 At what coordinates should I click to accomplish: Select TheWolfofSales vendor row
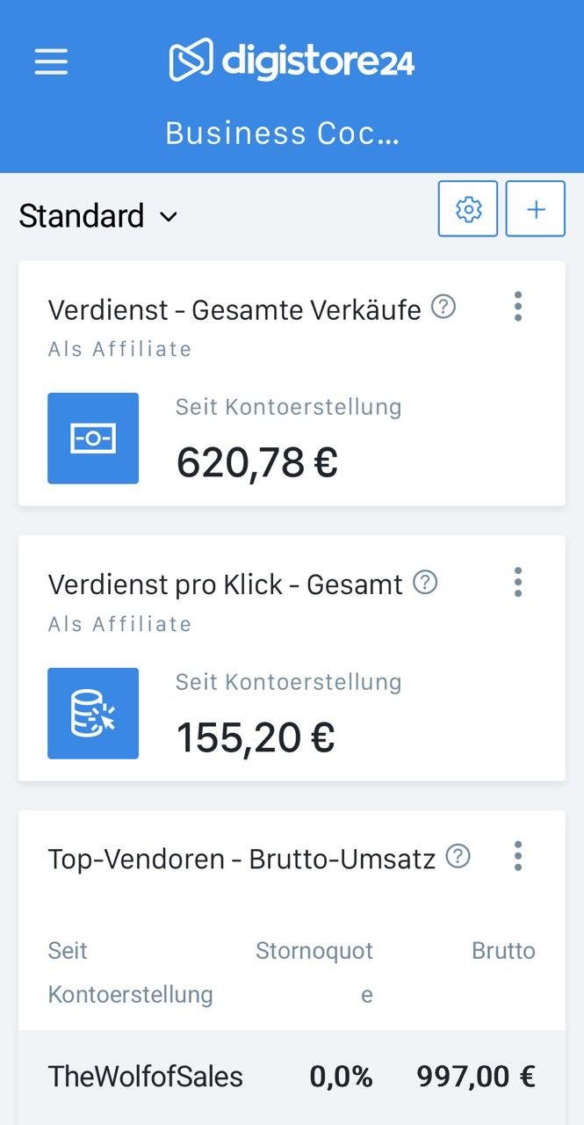click(x=146, y=1077)
